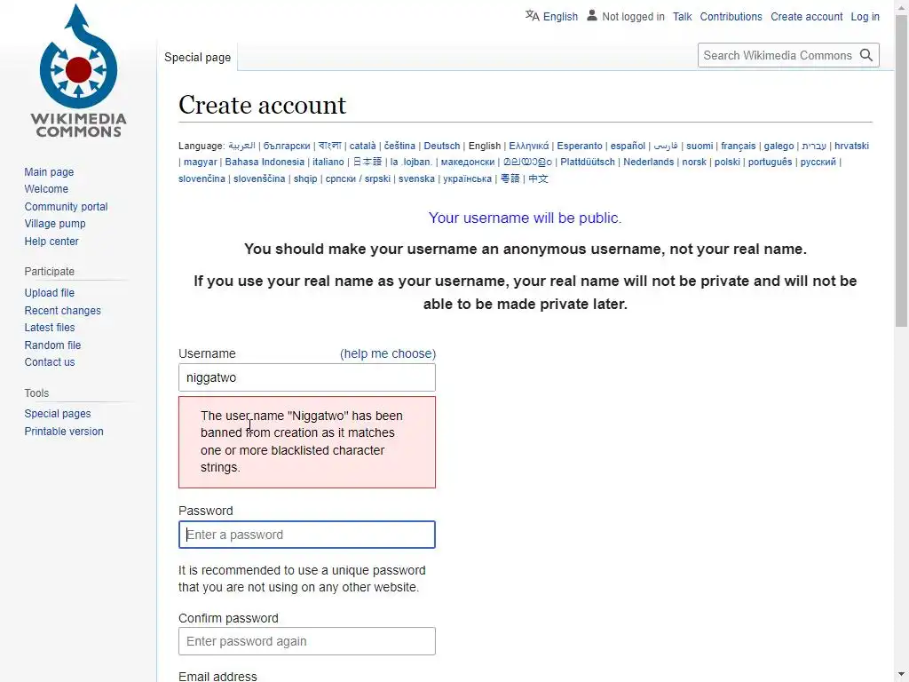This screenshot has height=682, width=909.
Task: Switch language to Ελληνικά
Action: click(x=529, y=146)
